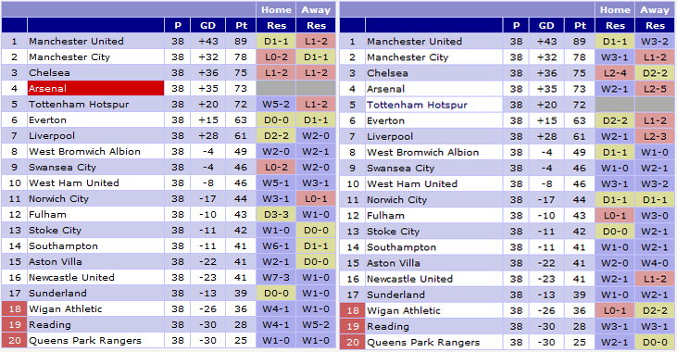Select Home header in left table

pos(276,9)
